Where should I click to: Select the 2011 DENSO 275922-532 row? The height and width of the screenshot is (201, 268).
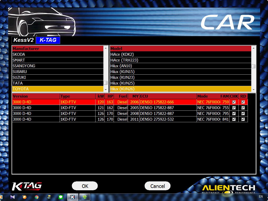[x=130, y=119]
